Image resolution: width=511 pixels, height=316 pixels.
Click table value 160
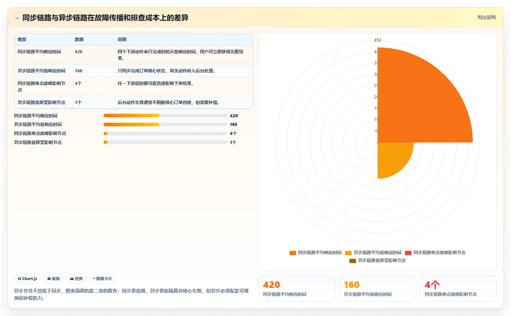tap(79, 71)
